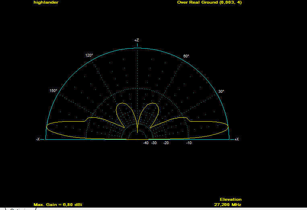The image size is (307, 210).
Task: Select the 120° angle marker
Action: click(x=89, y=55)
